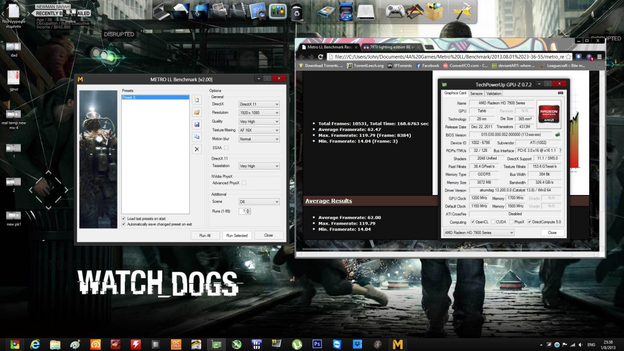The width and height of the screenshot is (624, 351).
Task: Click the BIOS export chip icon in GPU-Z
Action: (x=558, y=135)
